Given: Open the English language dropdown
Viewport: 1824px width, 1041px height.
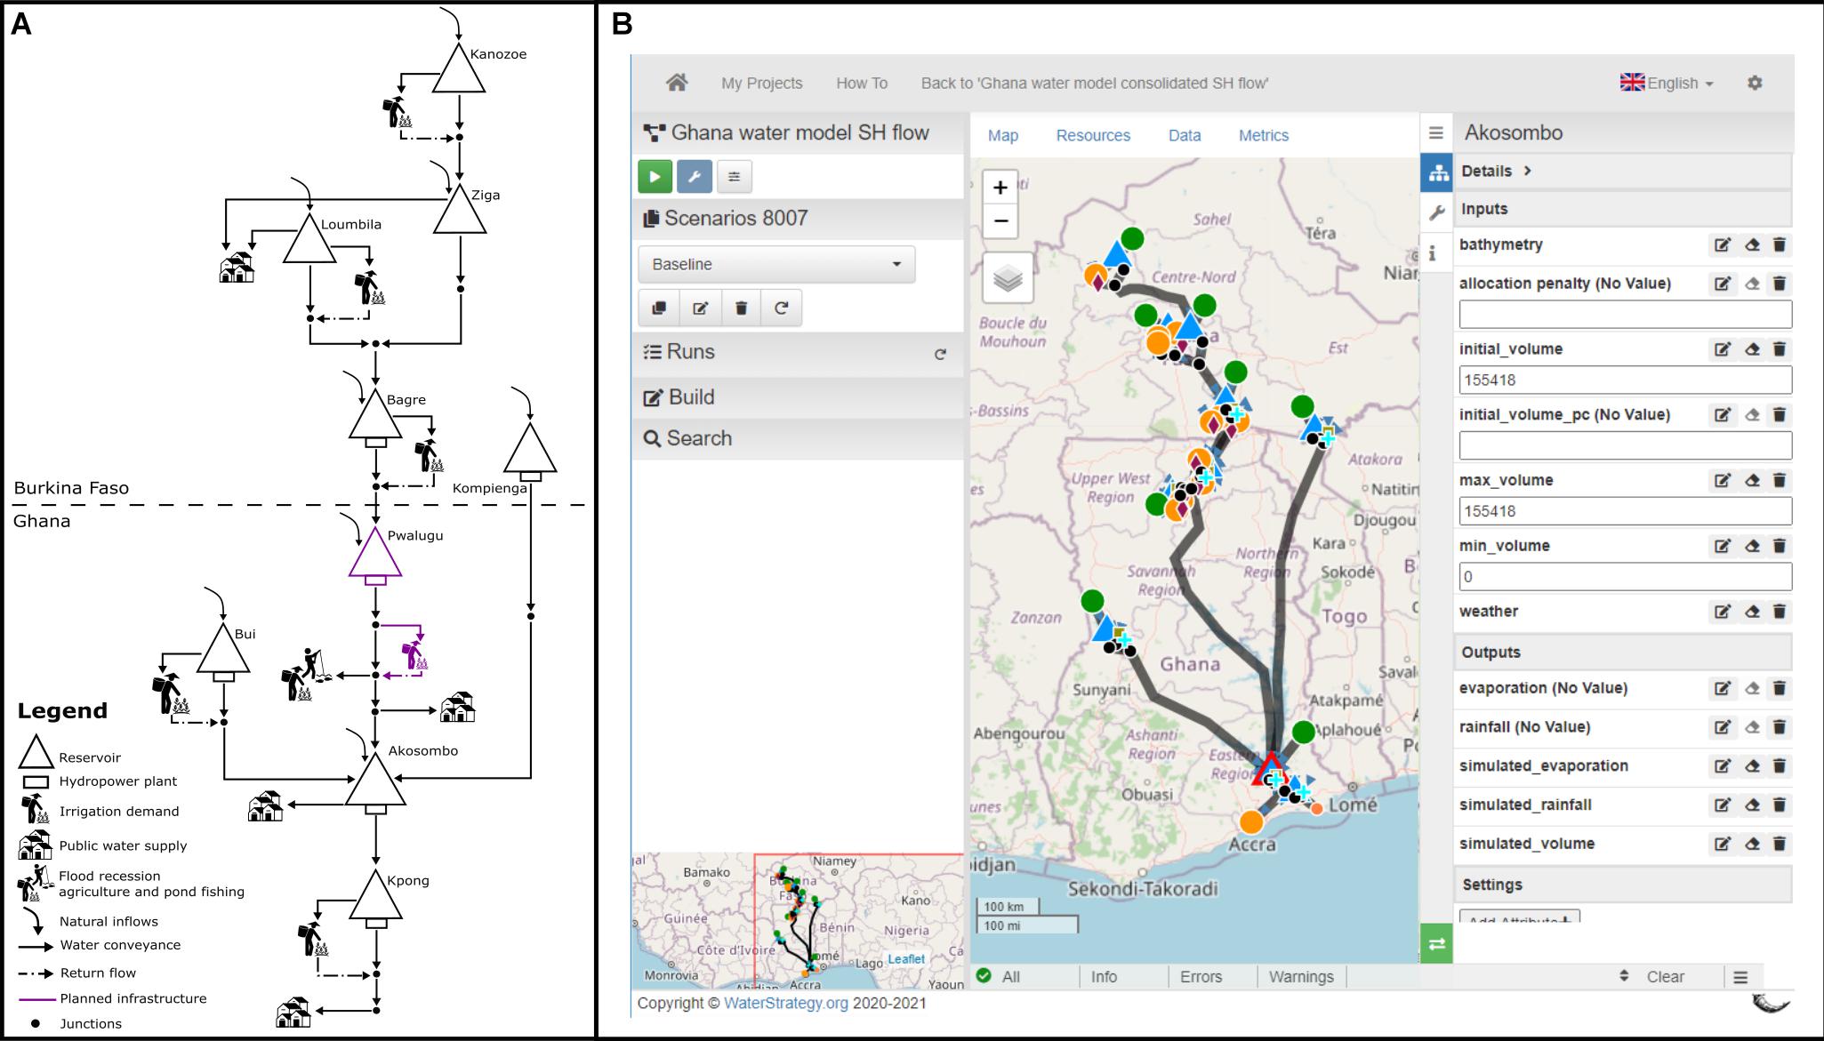Looking at the screenshot, I should (x=1667, y=83).
